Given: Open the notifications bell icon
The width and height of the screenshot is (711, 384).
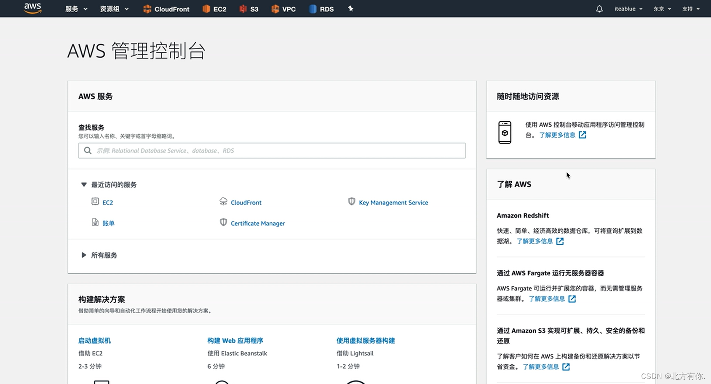Looking at the screenshot, I should (x=599, y=9).
